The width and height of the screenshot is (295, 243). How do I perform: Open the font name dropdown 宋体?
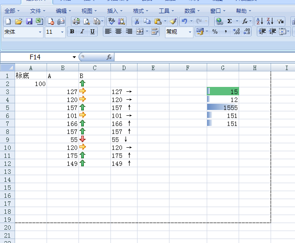coord(40,32)
